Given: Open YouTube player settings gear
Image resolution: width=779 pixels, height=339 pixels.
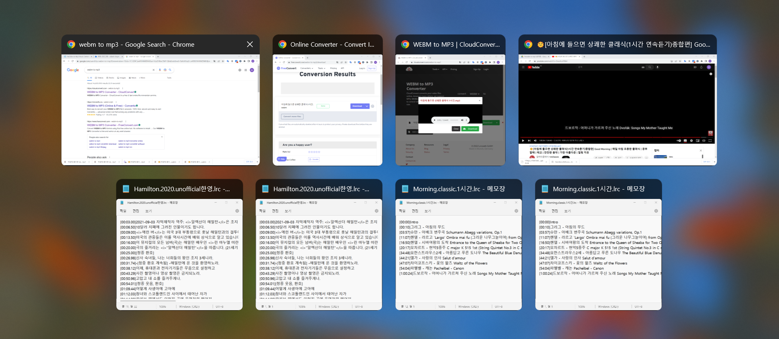Looking at the screenshot, I should pyautogui.click(x=691, y=140).
